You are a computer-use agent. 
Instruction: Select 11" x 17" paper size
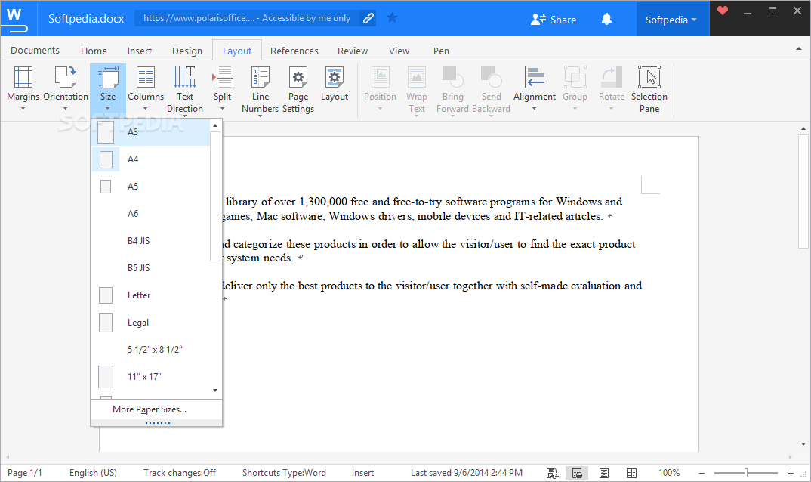tap(151, 377)
